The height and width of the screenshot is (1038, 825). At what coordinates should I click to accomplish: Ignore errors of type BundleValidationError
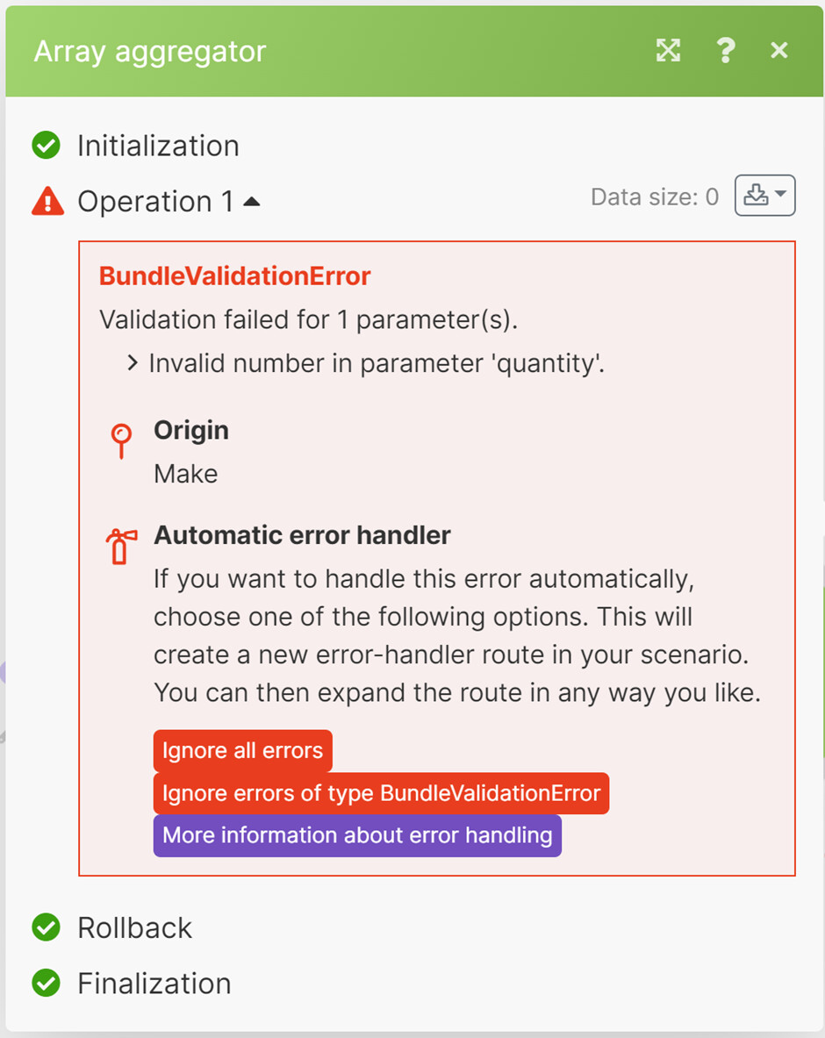(x=381, y=793)
